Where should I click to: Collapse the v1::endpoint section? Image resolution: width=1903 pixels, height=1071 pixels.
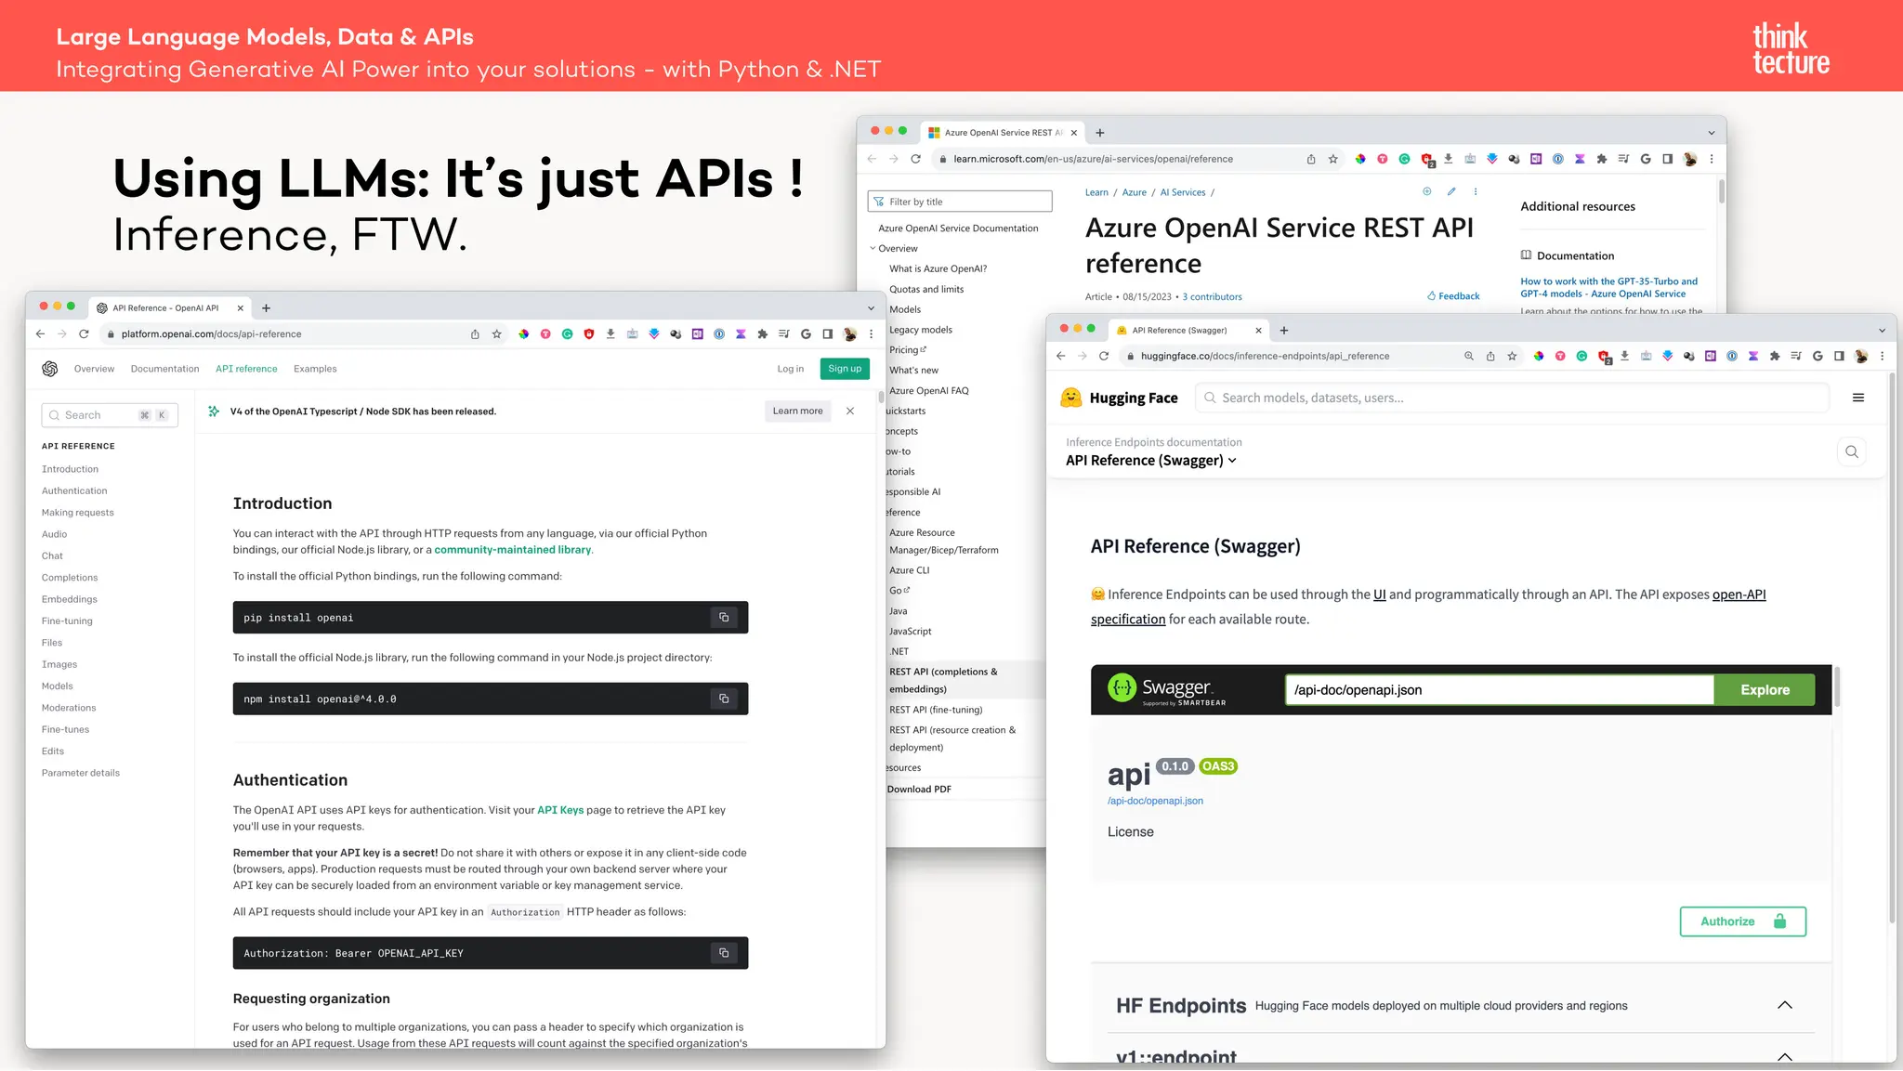point(1785,1056)
